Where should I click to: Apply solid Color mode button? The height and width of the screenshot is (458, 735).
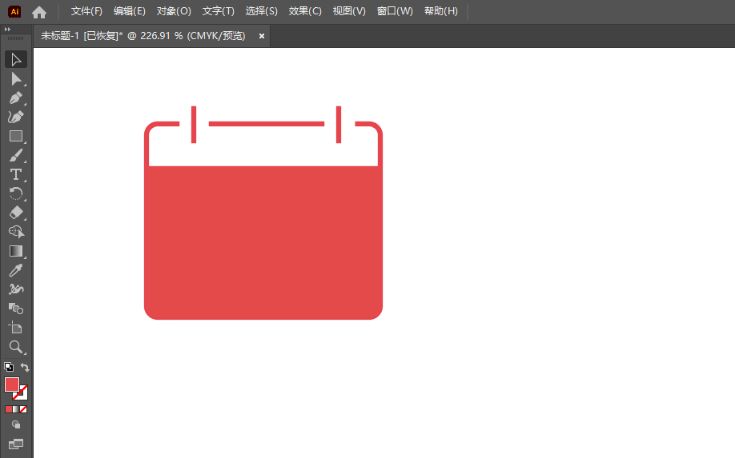[x=9, y=409]
